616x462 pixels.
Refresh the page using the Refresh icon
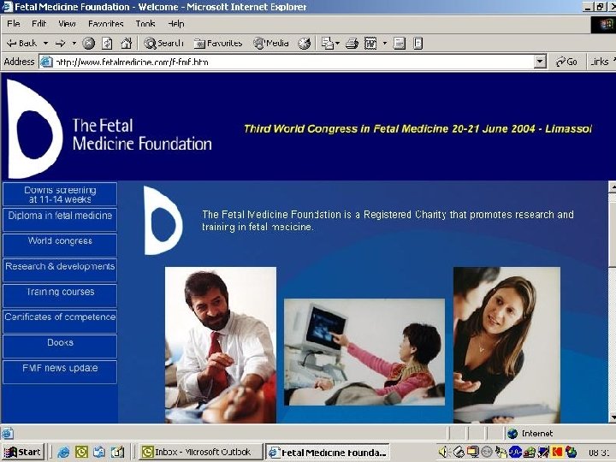107,44
